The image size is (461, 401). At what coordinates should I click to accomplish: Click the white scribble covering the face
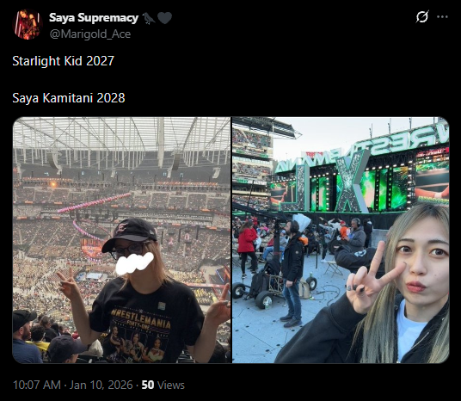pos(135,263)
